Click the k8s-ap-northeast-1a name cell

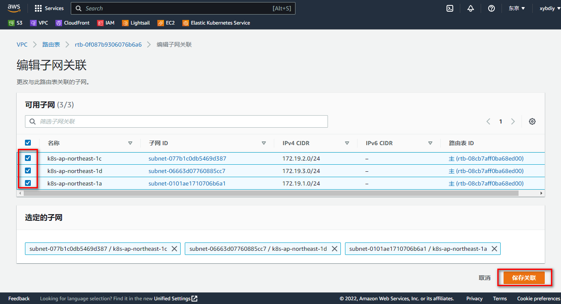[74, 183]
